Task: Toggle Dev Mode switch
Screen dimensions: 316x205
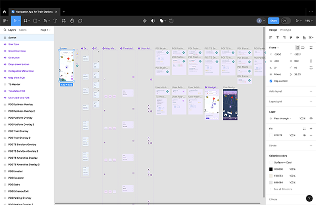Action: [285, 20]
